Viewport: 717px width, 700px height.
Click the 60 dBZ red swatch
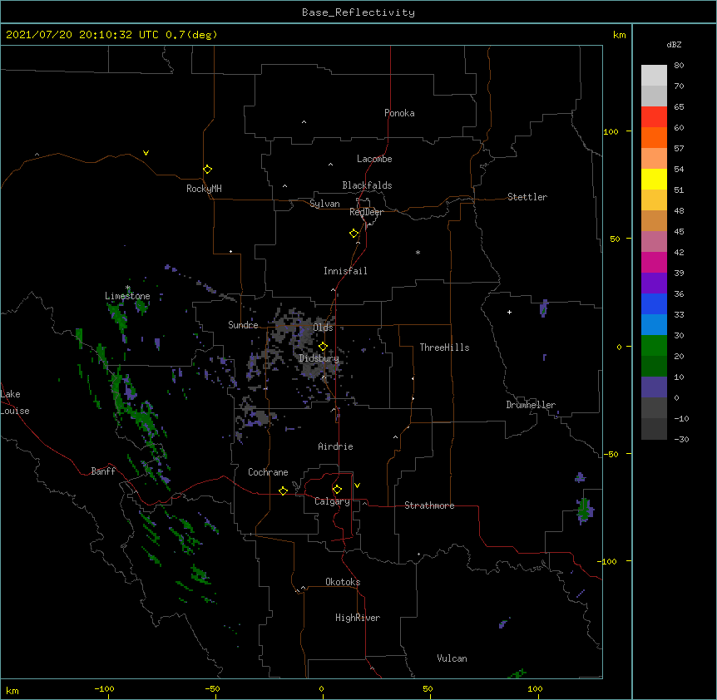(654, 117)
